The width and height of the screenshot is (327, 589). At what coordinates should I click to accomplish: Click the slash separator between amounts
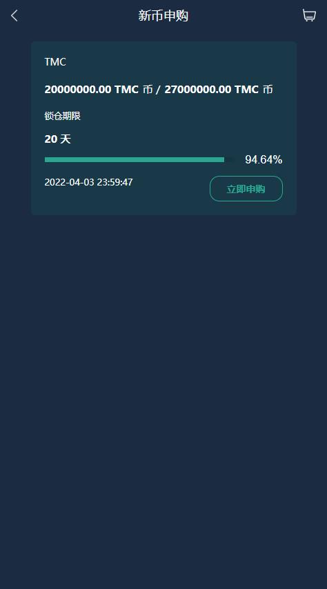point(158,90)
